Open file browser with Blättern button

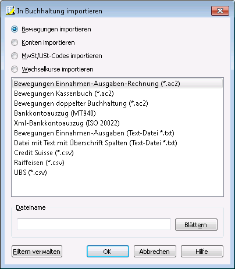point(196,225)
